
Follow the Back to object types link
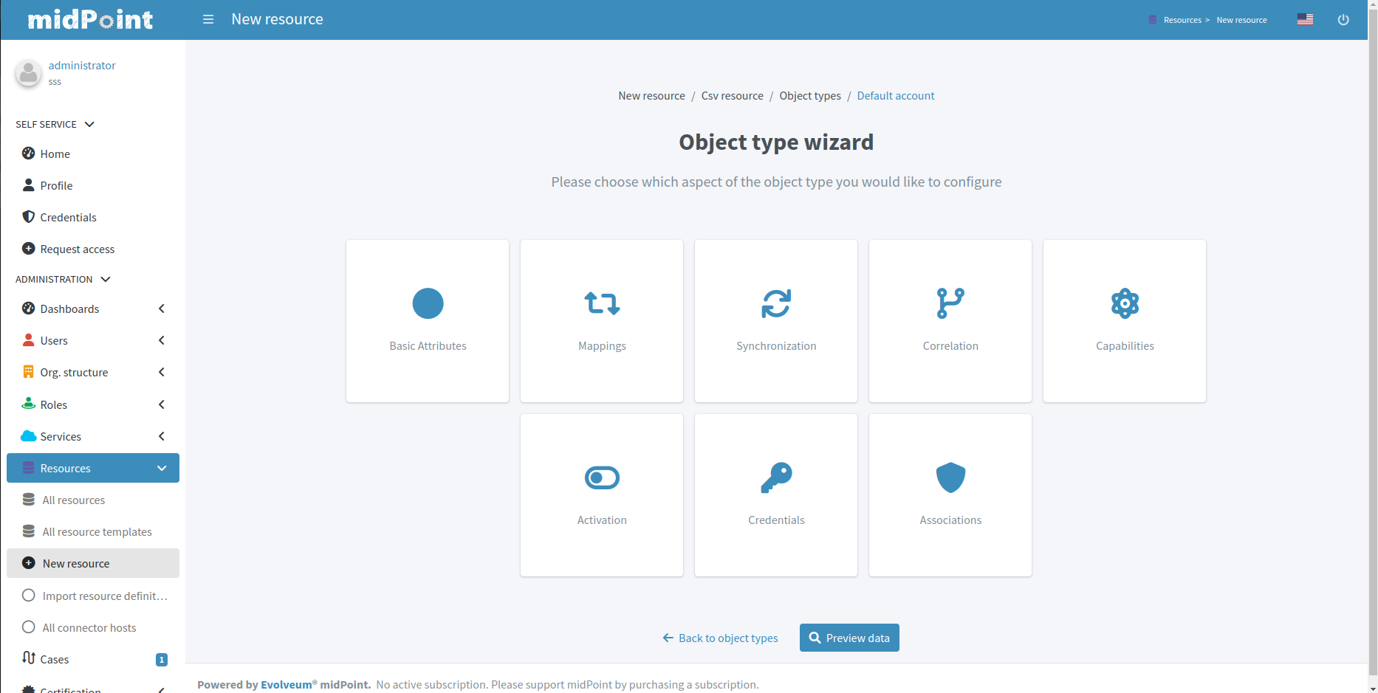click(720, 638)
